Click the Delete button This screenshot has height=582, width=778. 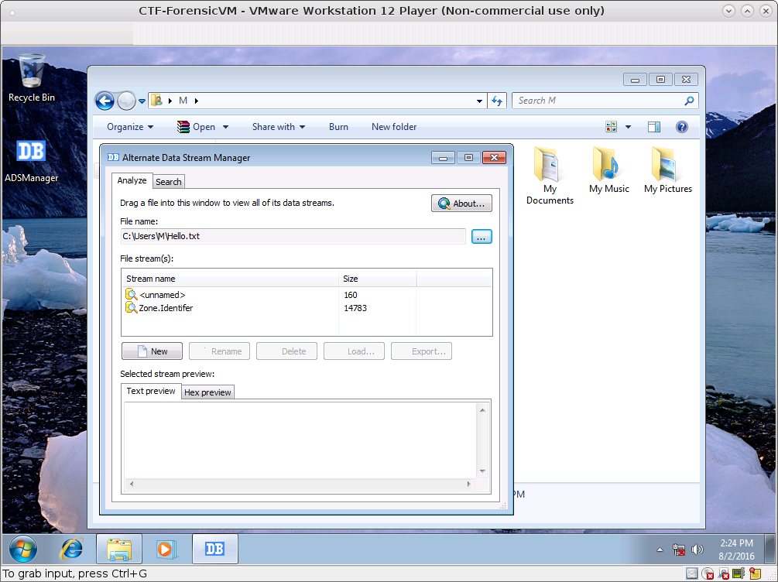click(286, 351)
